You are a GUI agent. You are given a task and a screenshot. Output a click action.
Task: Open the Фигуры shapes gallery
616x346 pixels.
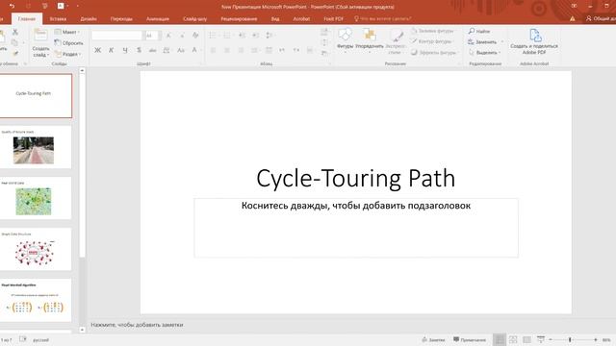345,40
